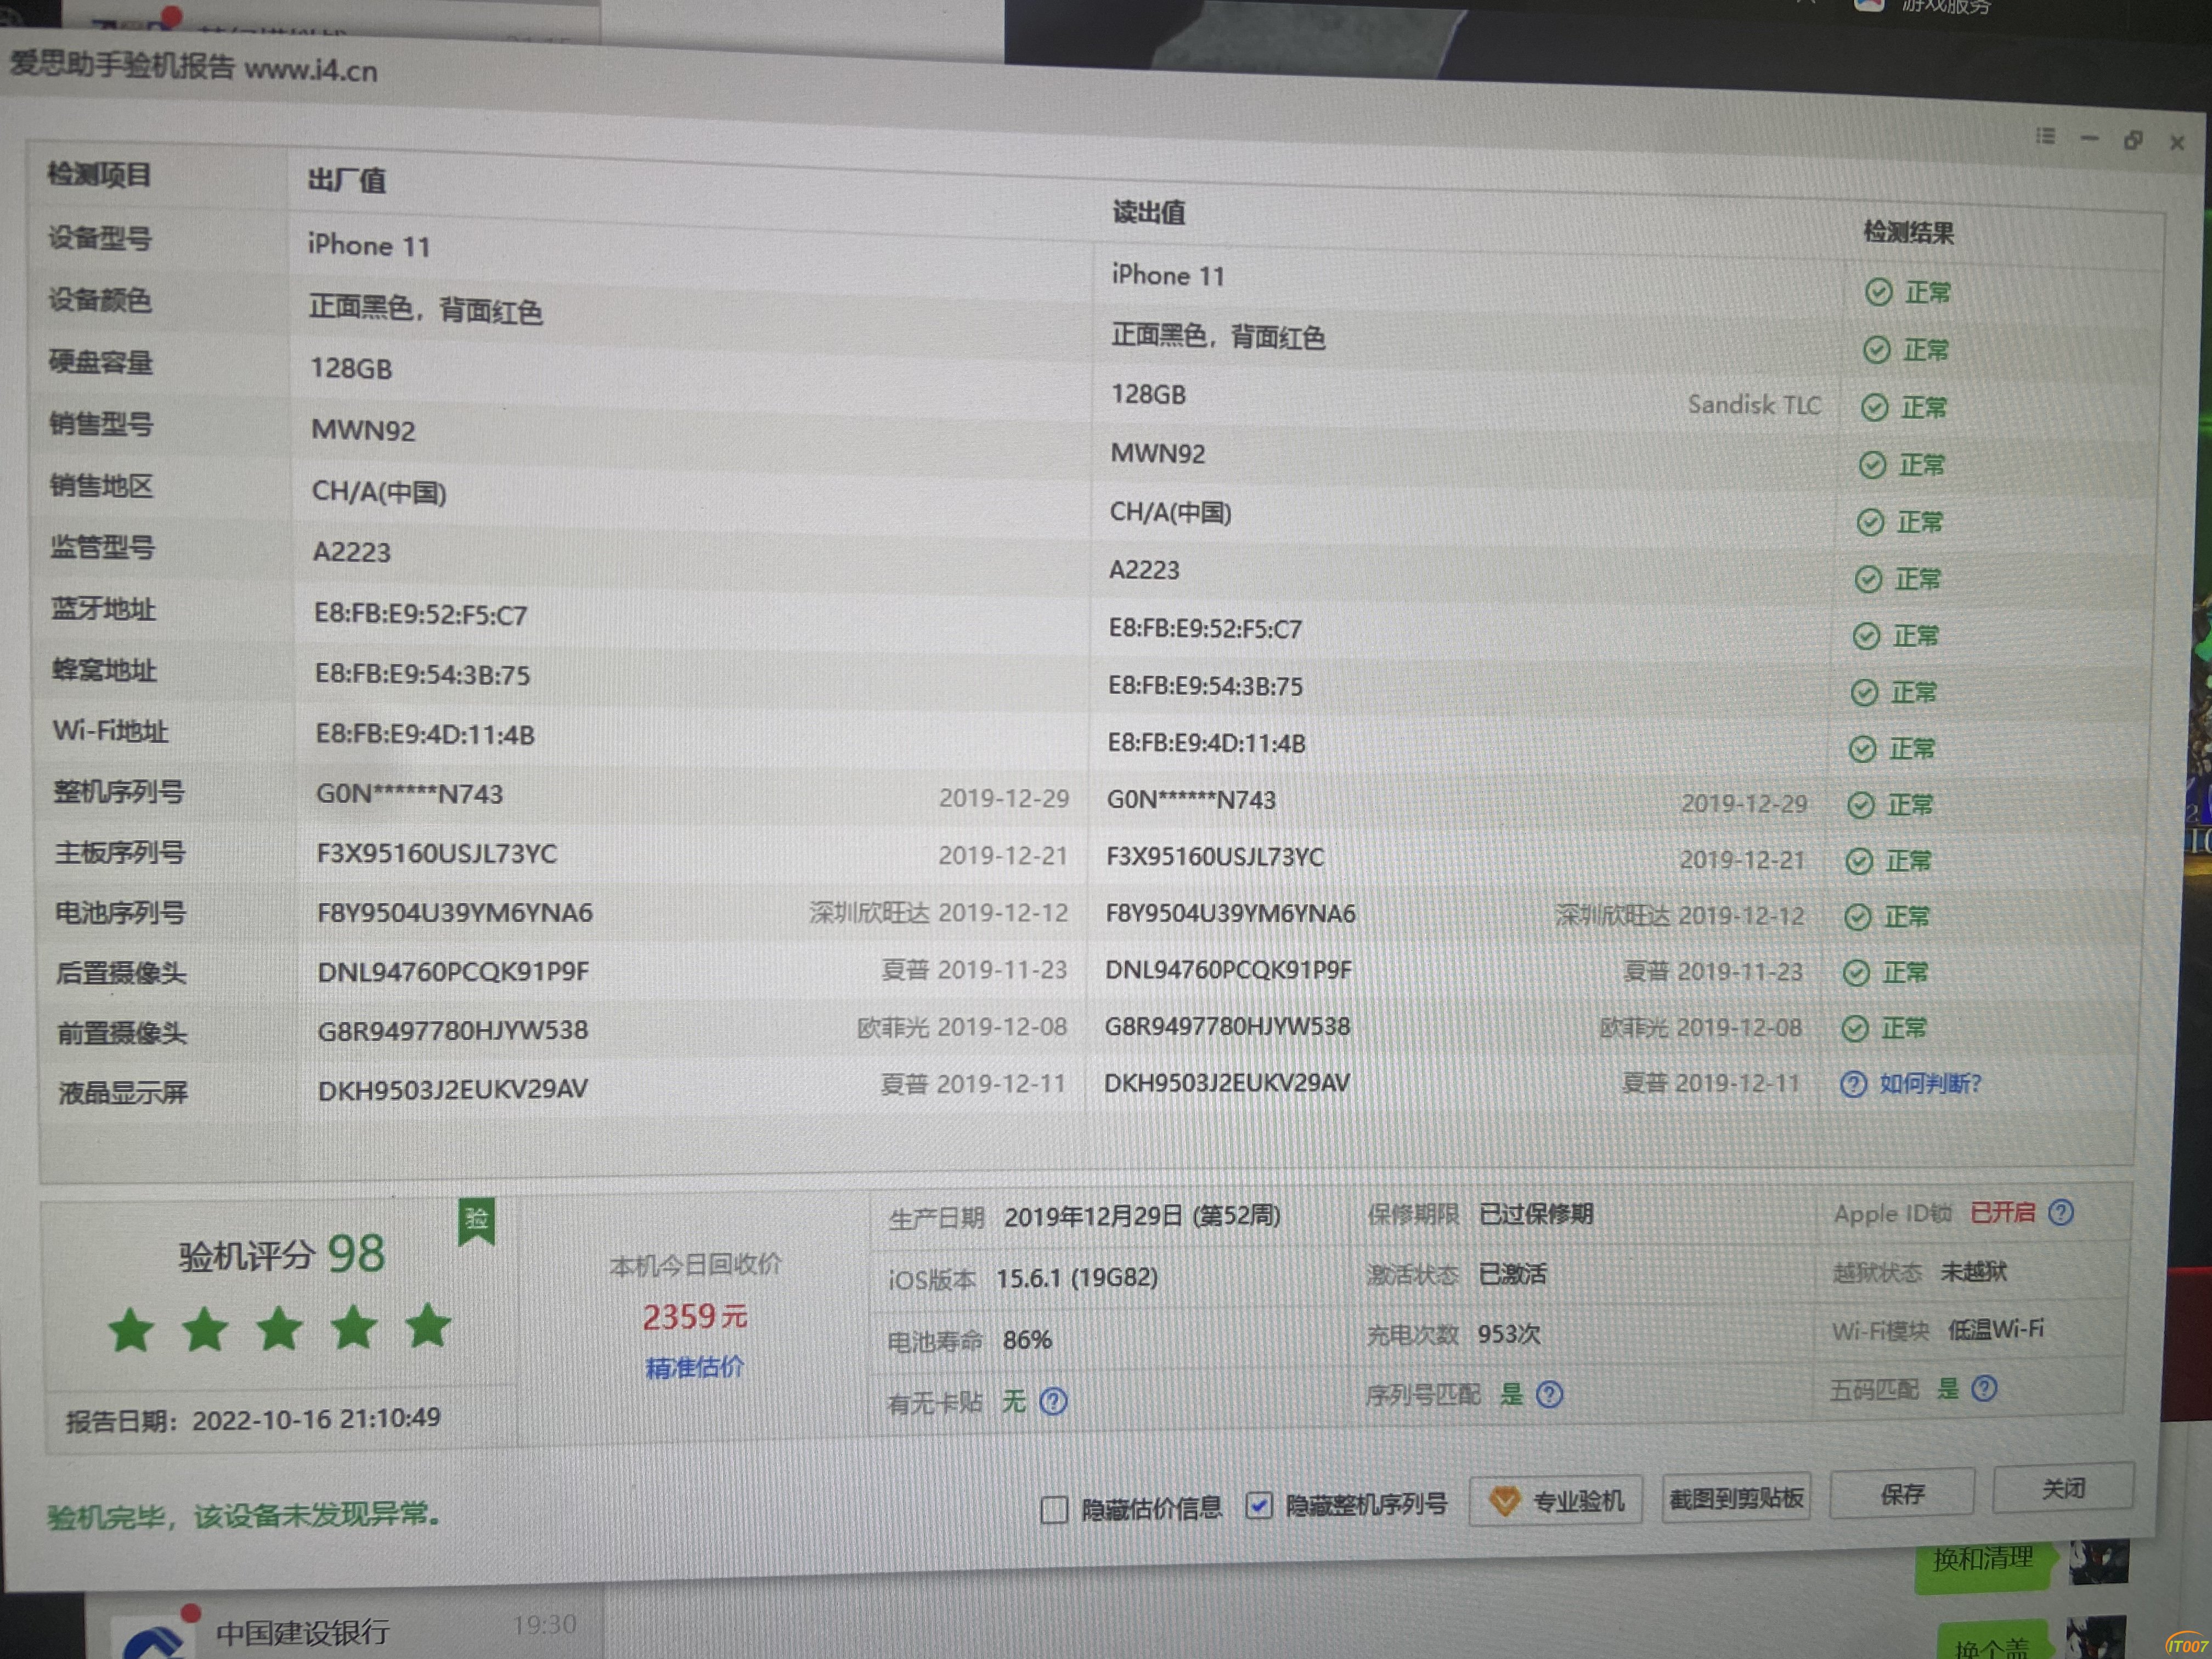Select LCD serial DKH9503J2EUKV29AV read value
2212x1659 pixels.
[1227, 1082]
